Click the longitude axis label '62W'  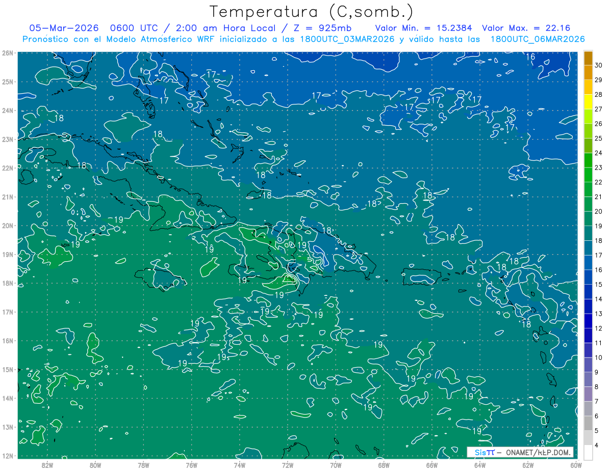point(528,465)
